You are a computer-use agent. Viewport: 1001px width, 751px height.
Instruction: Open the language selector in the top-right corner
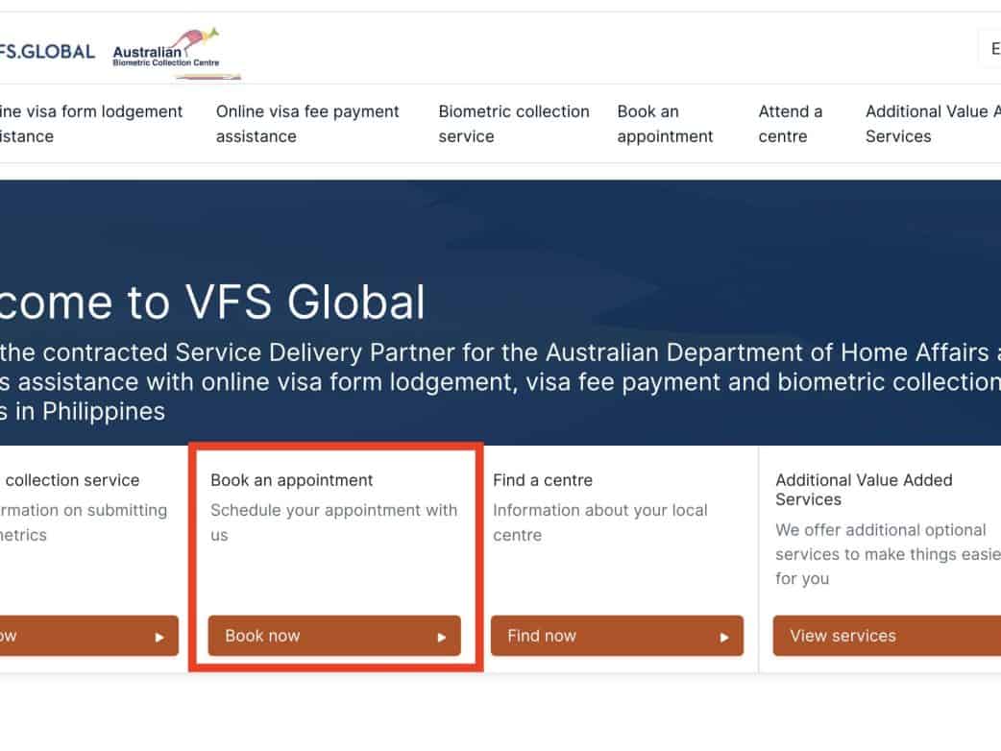989,49
